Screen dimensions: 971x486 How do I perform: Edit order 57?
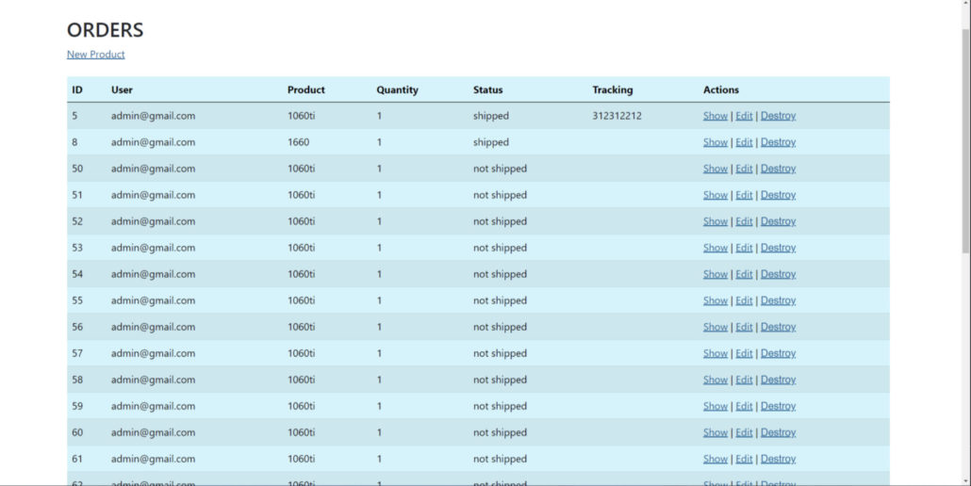744,353
